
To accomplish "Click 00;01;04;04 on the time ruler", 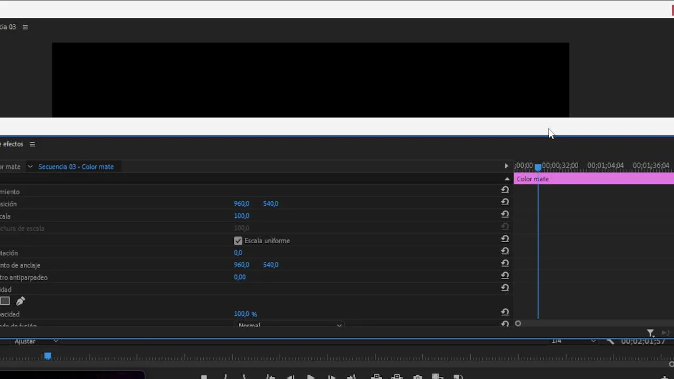I will click(606, 166).
